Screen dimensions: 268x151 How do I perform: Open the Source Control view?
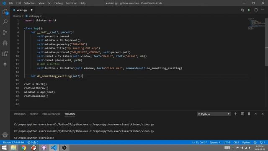click(x=5, y=32)
